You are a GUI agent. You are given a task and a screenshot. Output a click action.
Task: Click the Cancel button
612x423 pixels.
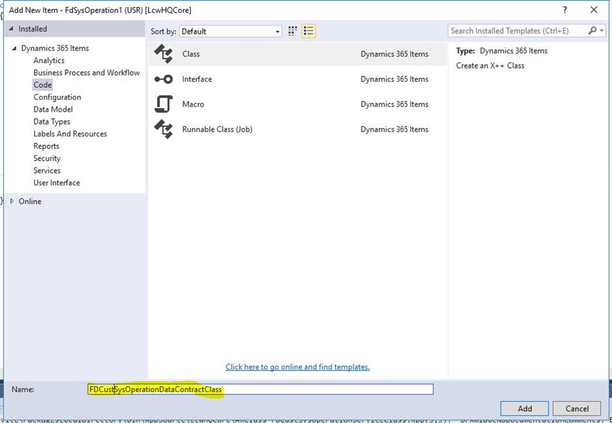tap(577, 409)
